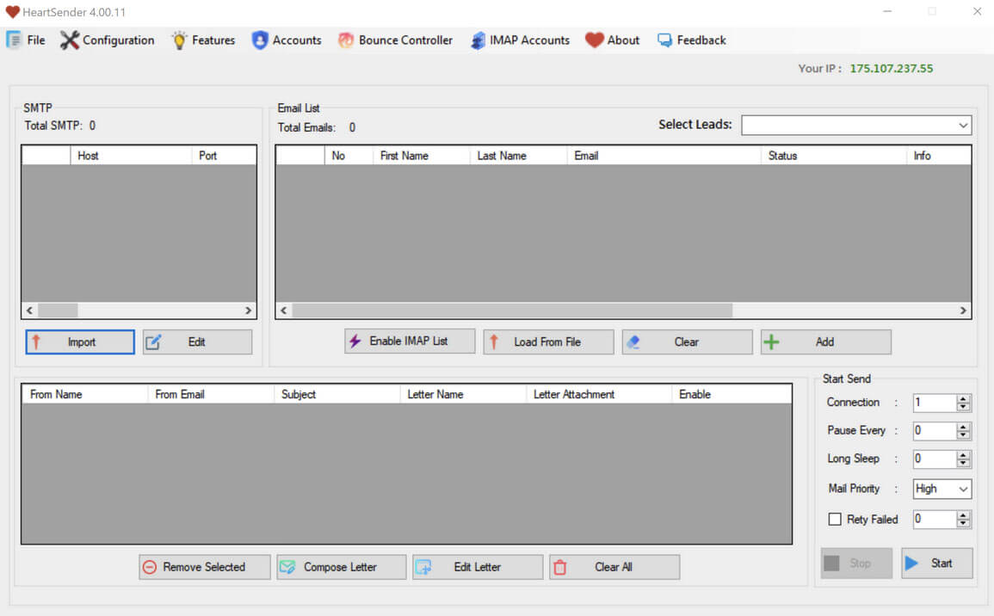Click the Import SMTP button
Screen dimensions: 994x616
[x=80, y=342]
